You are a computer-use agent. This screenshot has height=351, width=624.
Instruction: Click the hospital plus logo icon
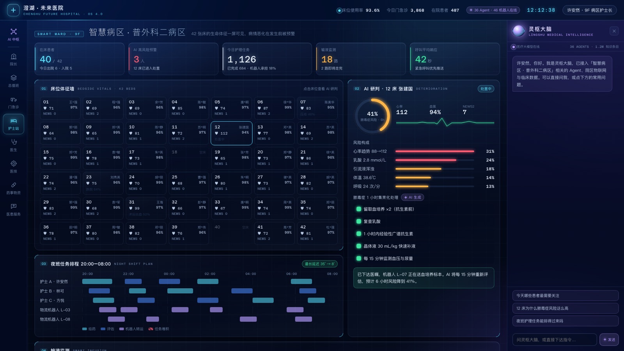13,10
